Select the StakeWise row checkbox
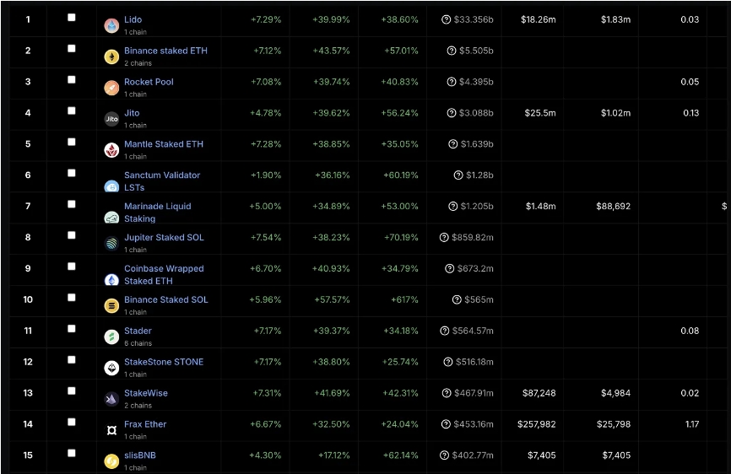 pyautogui.click(x=72, y=391)
